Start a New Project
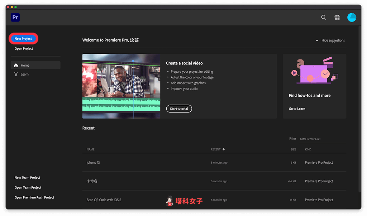Viewport: 367px width, 216px height. [23, 38]
